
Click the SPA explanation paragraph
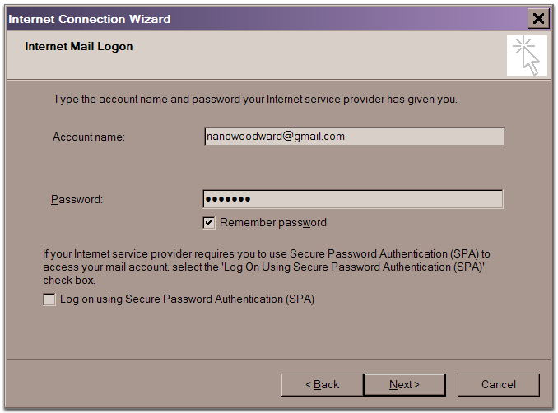pyautogui.click(x=266, y=267)
